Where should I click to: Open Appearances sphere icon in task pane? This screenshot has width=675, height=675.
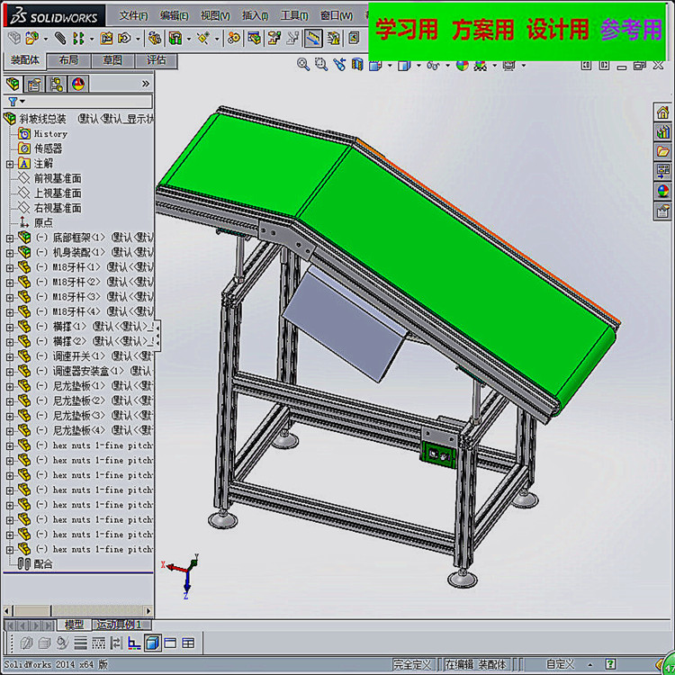[663, 190]
